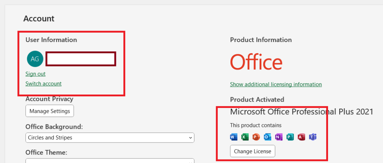The width and height of the screenshot is (383, 163).
Task: Open the Office Theme dropdown
Action: [110, 161]
